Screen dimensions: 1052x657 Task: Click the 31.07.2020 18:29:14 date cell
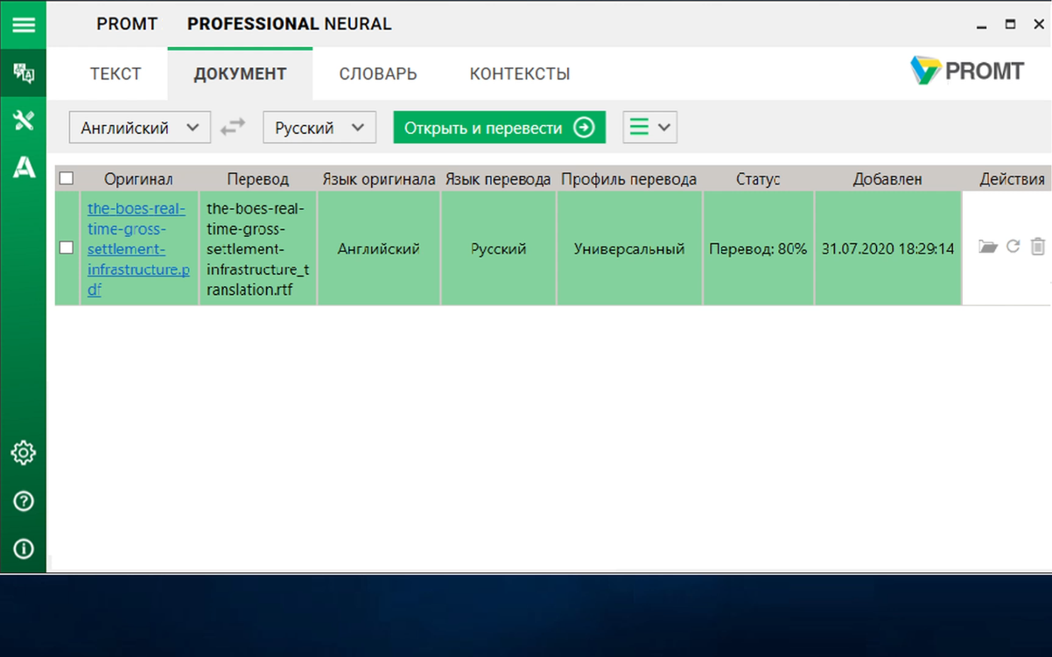tap(887, 248)
